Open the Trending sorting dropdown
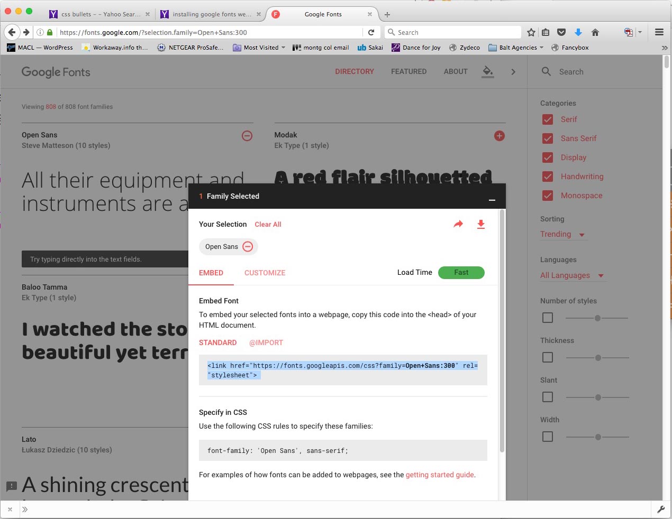The height and width of the screenshot is (519, 672). click(x=563, y=234)
